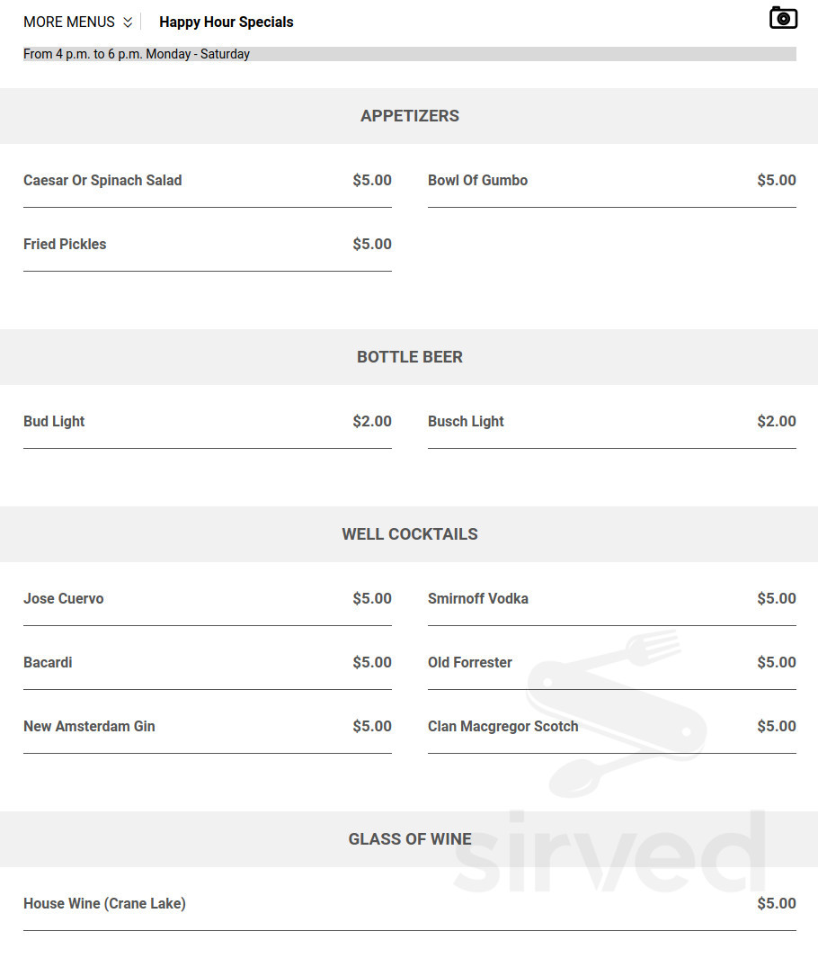The height and width of the screenshot is (967, 818).
Task: Click the Old Forrester item
Action: tap(611, 663)
